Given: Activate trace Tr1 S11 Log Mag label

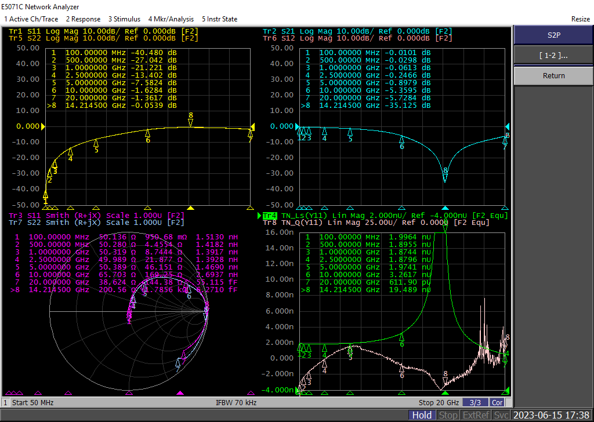Looking at the screenshot, I should (103, 31).
